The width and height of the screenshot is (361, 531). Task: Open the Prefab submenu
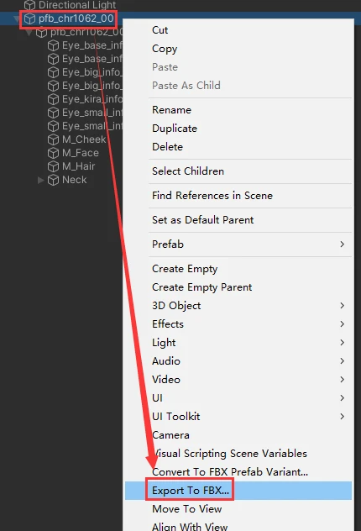point(250,244)
